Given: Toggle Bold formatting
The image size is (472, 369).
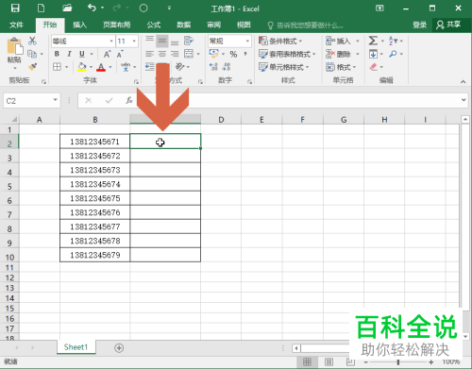Looking at the screenshot, I should 57,54.
